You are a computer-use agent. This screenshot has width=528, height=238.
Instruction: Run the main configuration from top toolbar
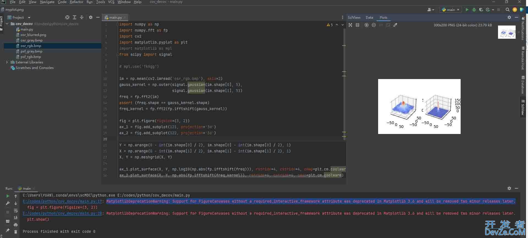pos(467,10)
